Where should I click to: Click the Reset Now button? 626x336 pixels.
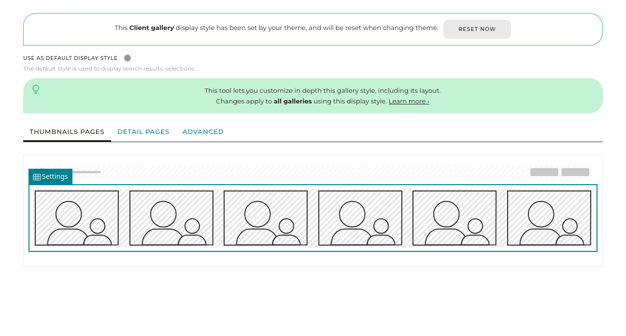pos(477,29)
